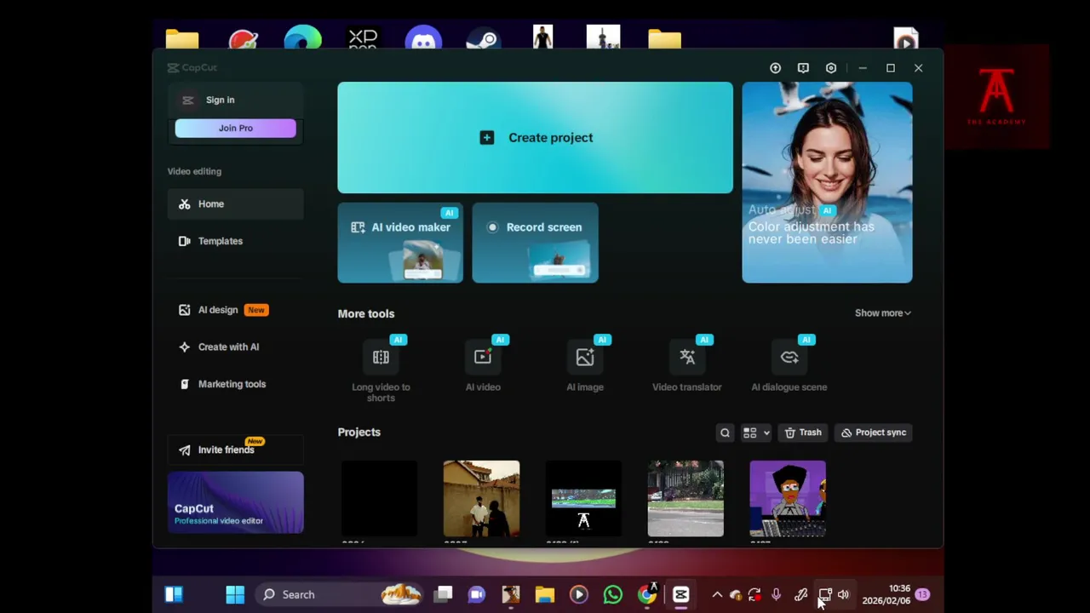This screenshot has width=1090, height=613.
Task: Open the project with cartoon character thumbnail
Action: 788,499
